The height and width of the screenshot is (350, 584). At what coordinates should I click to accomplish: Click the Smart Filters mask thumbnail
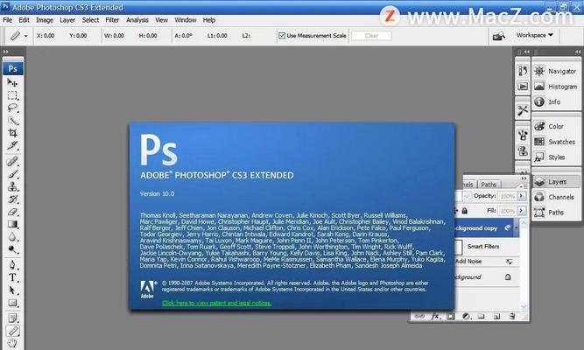[x=459, y=247]
